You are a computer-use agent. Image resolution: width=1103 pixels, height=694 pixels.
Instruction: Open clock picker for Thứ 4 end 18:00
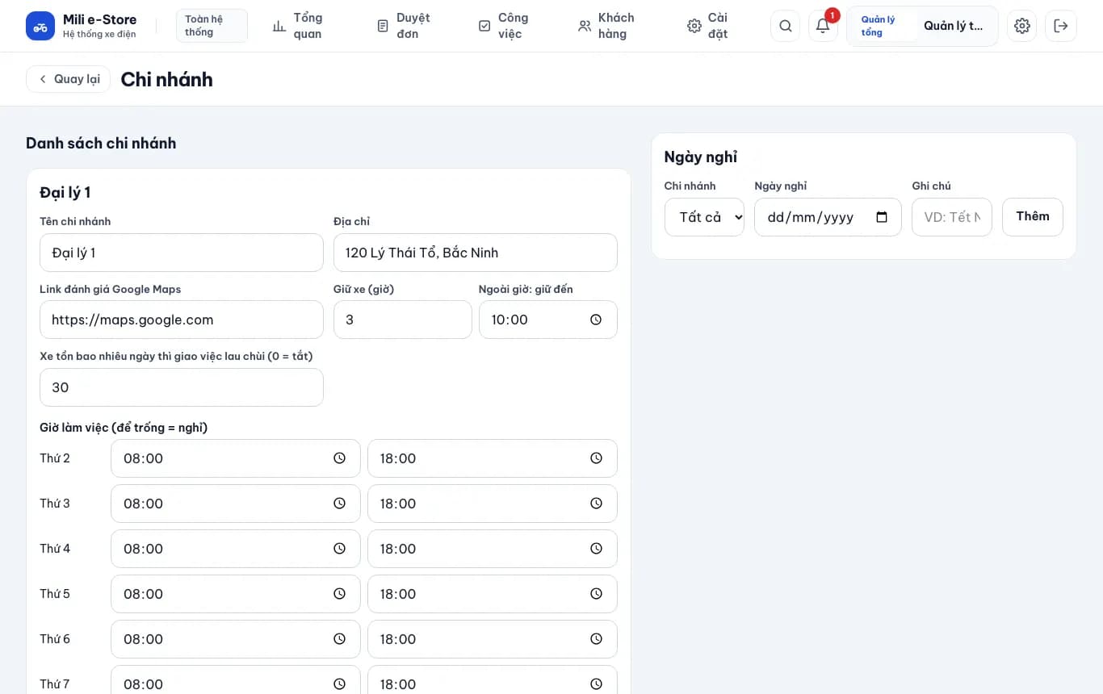point(596,549)
